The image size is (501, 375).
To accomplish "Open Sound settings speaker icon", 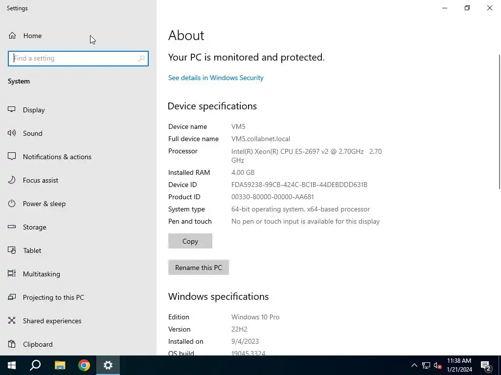I will (12, 133).
